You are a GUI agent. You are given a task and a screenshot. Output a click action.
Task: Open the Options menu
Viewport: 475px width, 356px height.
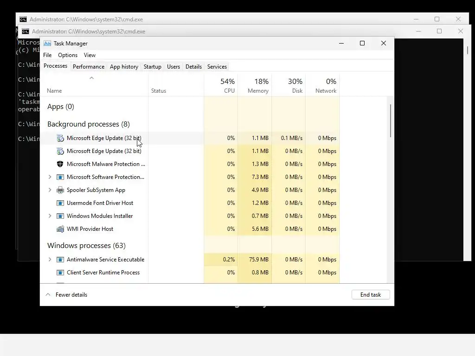68,55
